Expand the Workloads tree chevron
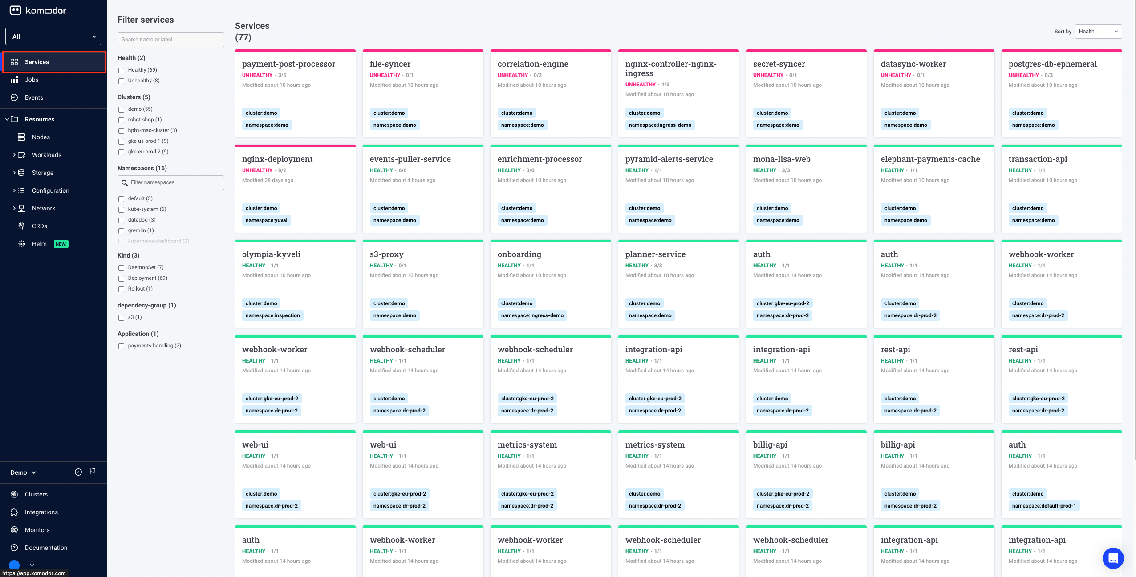This screenshot has height=577, width=1136. [x=14, y=155]
